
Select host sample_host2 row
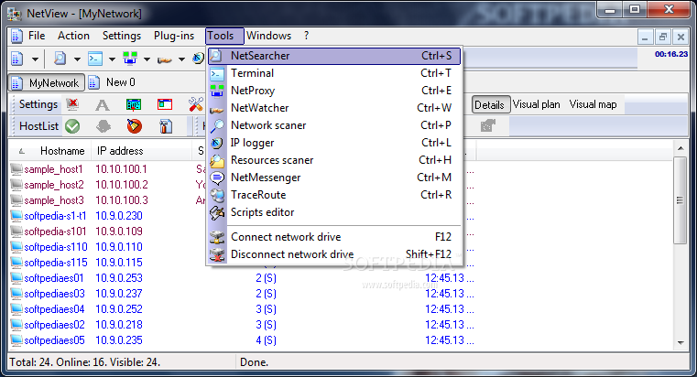[54, 185]
